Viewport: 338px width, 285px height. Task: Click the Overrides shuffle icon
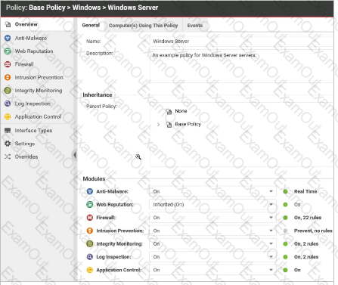(8, 156)
